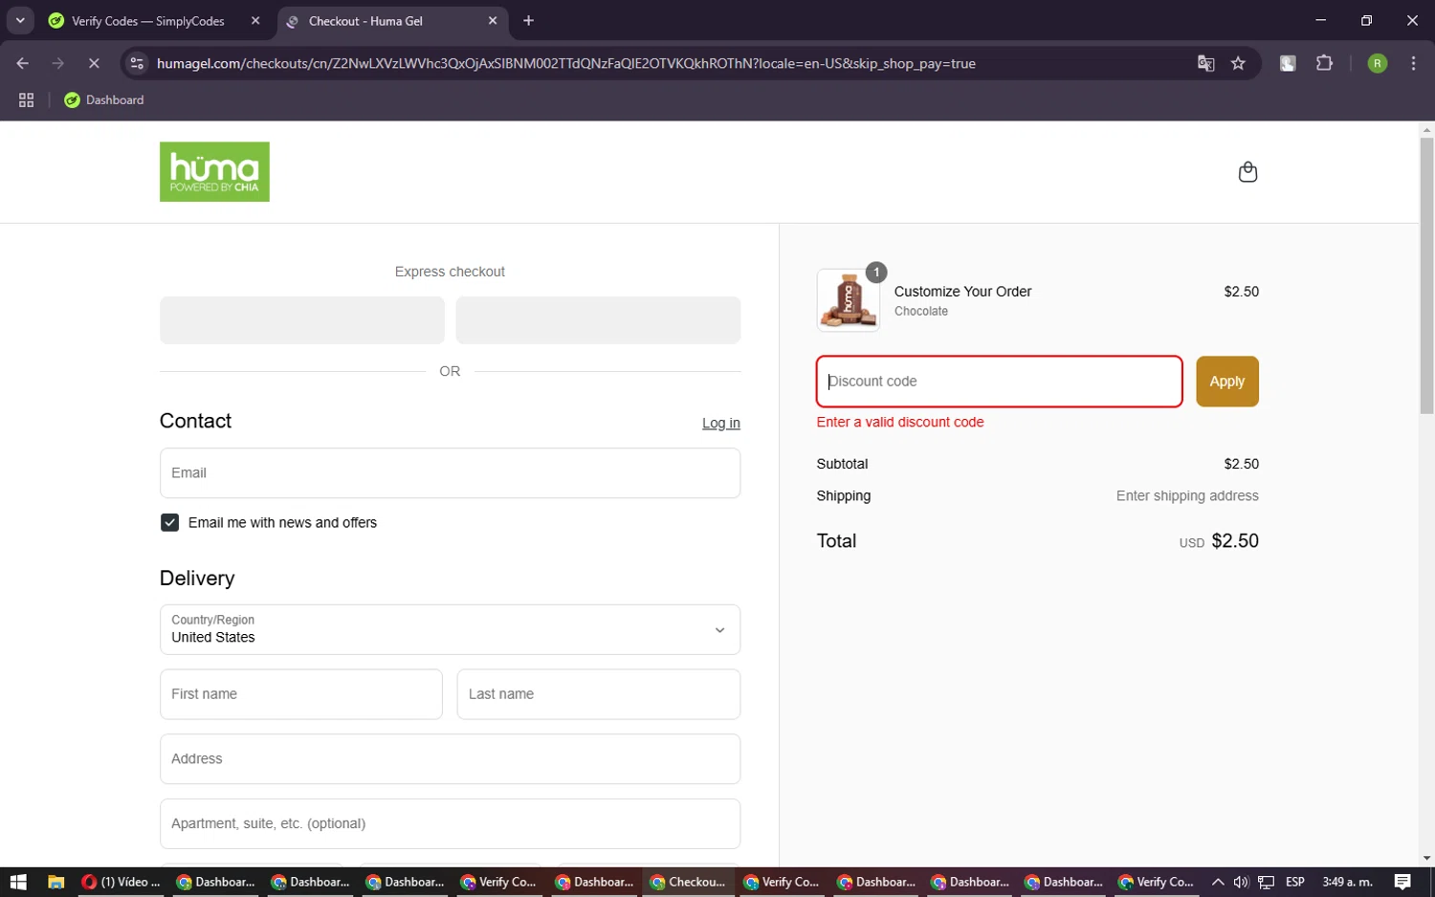1435x897 pixels.
Task: Bookmark this page with the star icon
Action: coord(1238,63)
